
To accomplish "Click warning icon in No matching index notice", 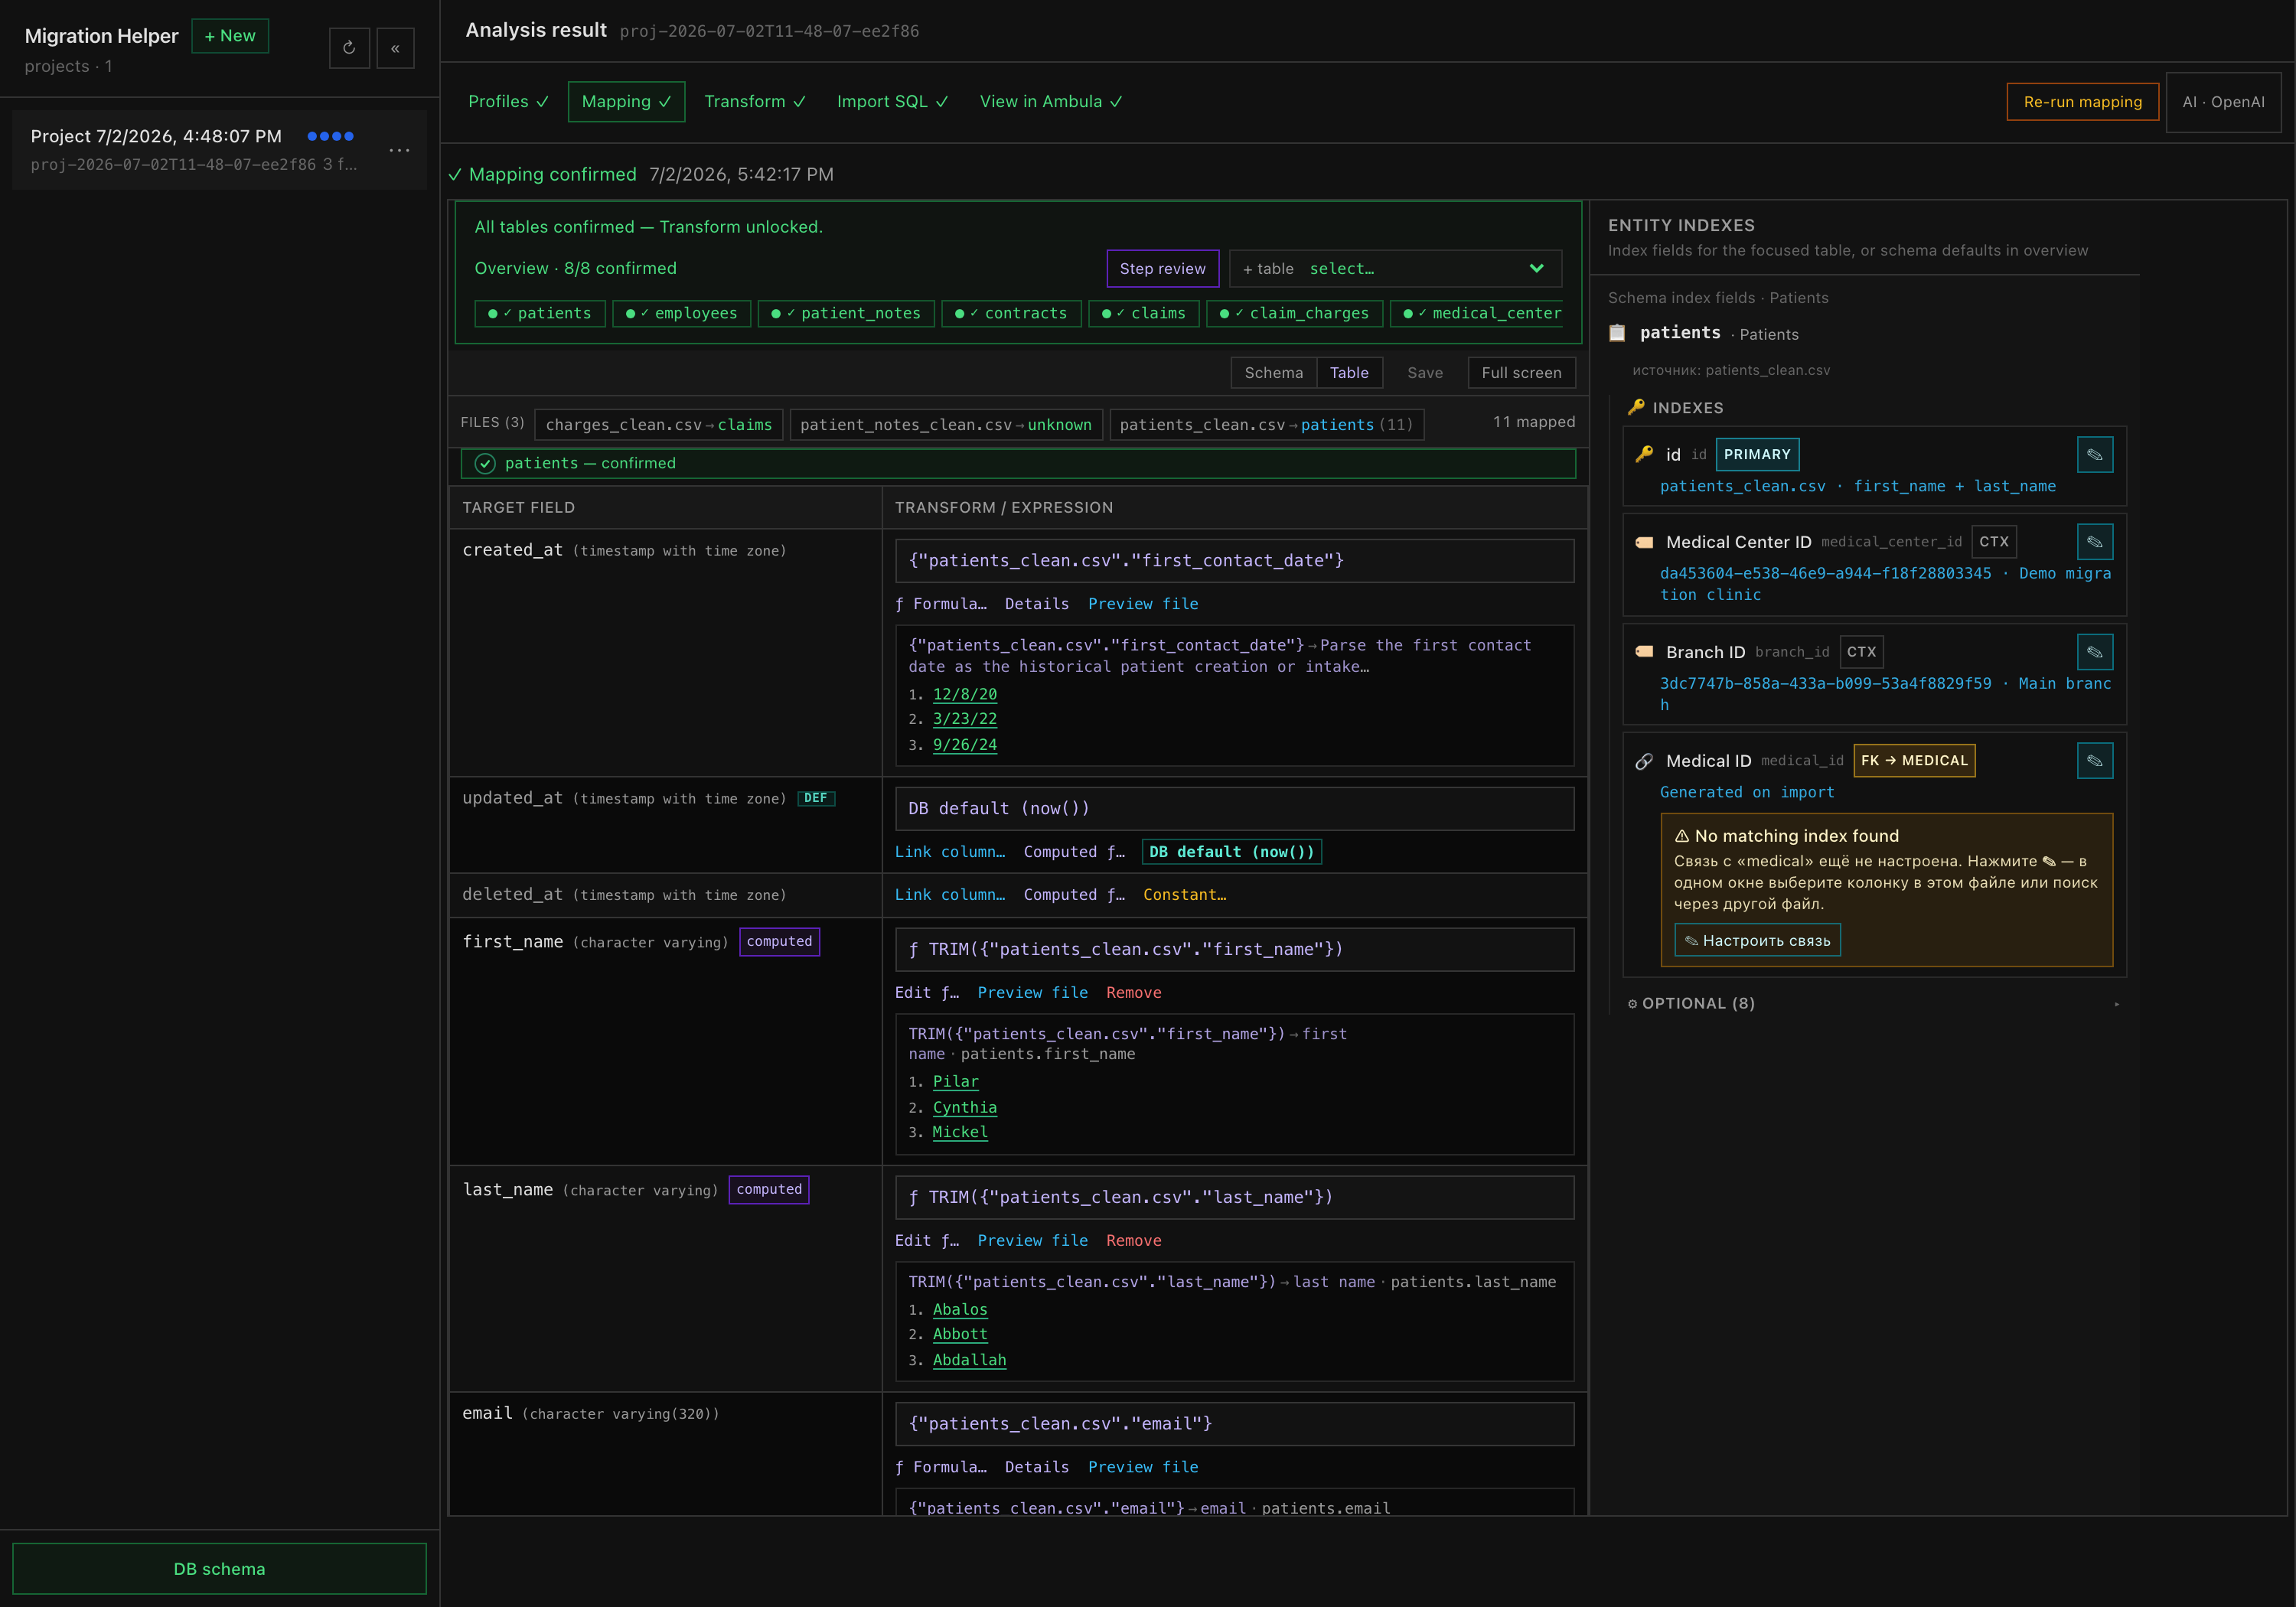I will pos(1682,836).
